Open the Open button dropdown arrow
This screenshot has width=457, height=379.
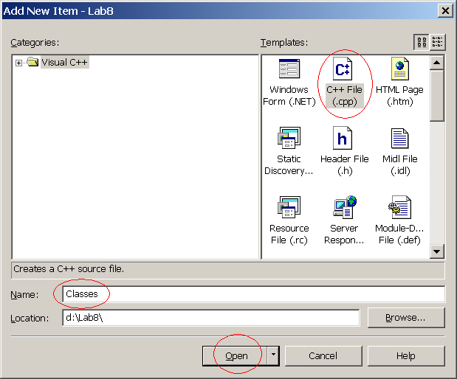273,355
